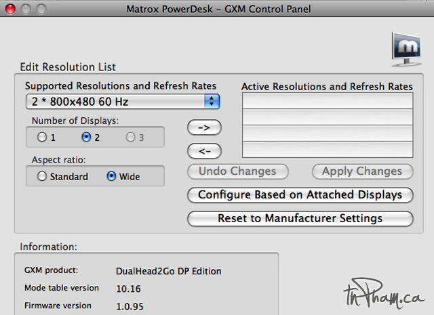Close the GXM Control Panel window

(x=11, y=9)
